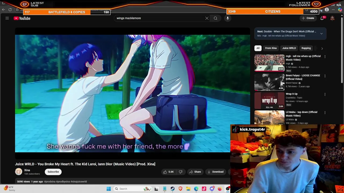
Task: Open the #prodxina hashtag link
Action: click(50, 181)
